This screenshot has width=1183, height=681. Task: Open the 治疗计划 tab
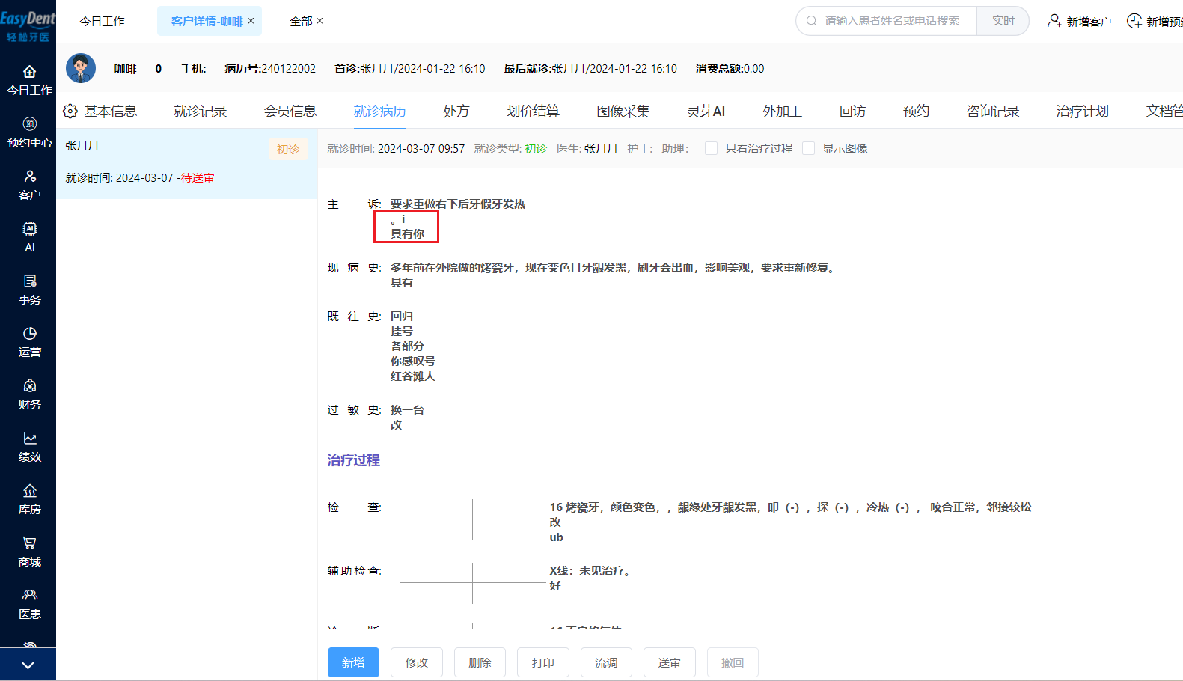(1082, 112)
